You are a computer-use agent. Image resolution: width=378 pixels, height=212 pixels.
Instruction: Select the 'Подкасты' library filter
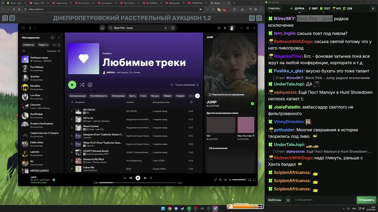(43, 45)
